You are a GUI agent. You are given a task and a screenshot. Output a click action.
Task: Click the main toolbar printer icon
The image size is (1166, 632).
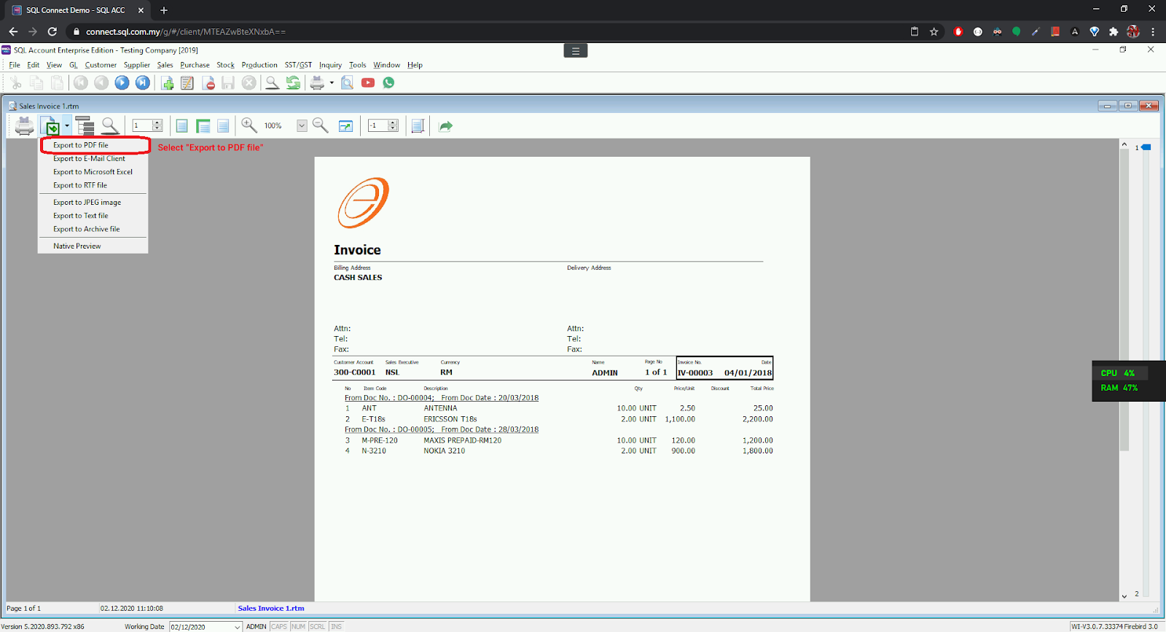[317, 83]
